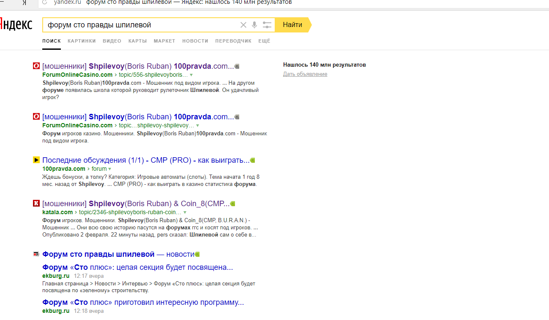Click news icon beside Форум сто правды шпилевой
This screenshot has height=320, width=549.
pos(36,254)
